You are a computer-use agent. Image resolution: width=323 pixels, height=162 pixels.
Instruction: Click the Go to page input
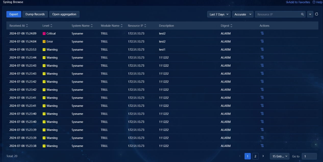click(309, 156)
